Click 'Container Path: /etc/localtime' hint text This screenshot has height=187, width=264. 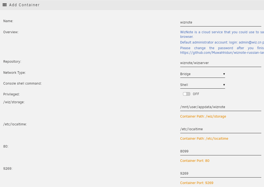coord(204,139)
